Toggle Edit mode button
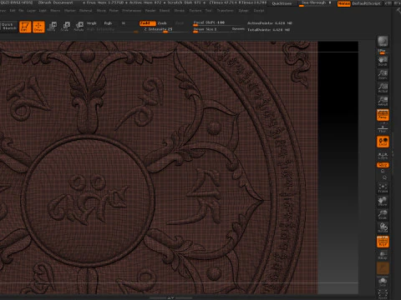 [x=25, y=27]
